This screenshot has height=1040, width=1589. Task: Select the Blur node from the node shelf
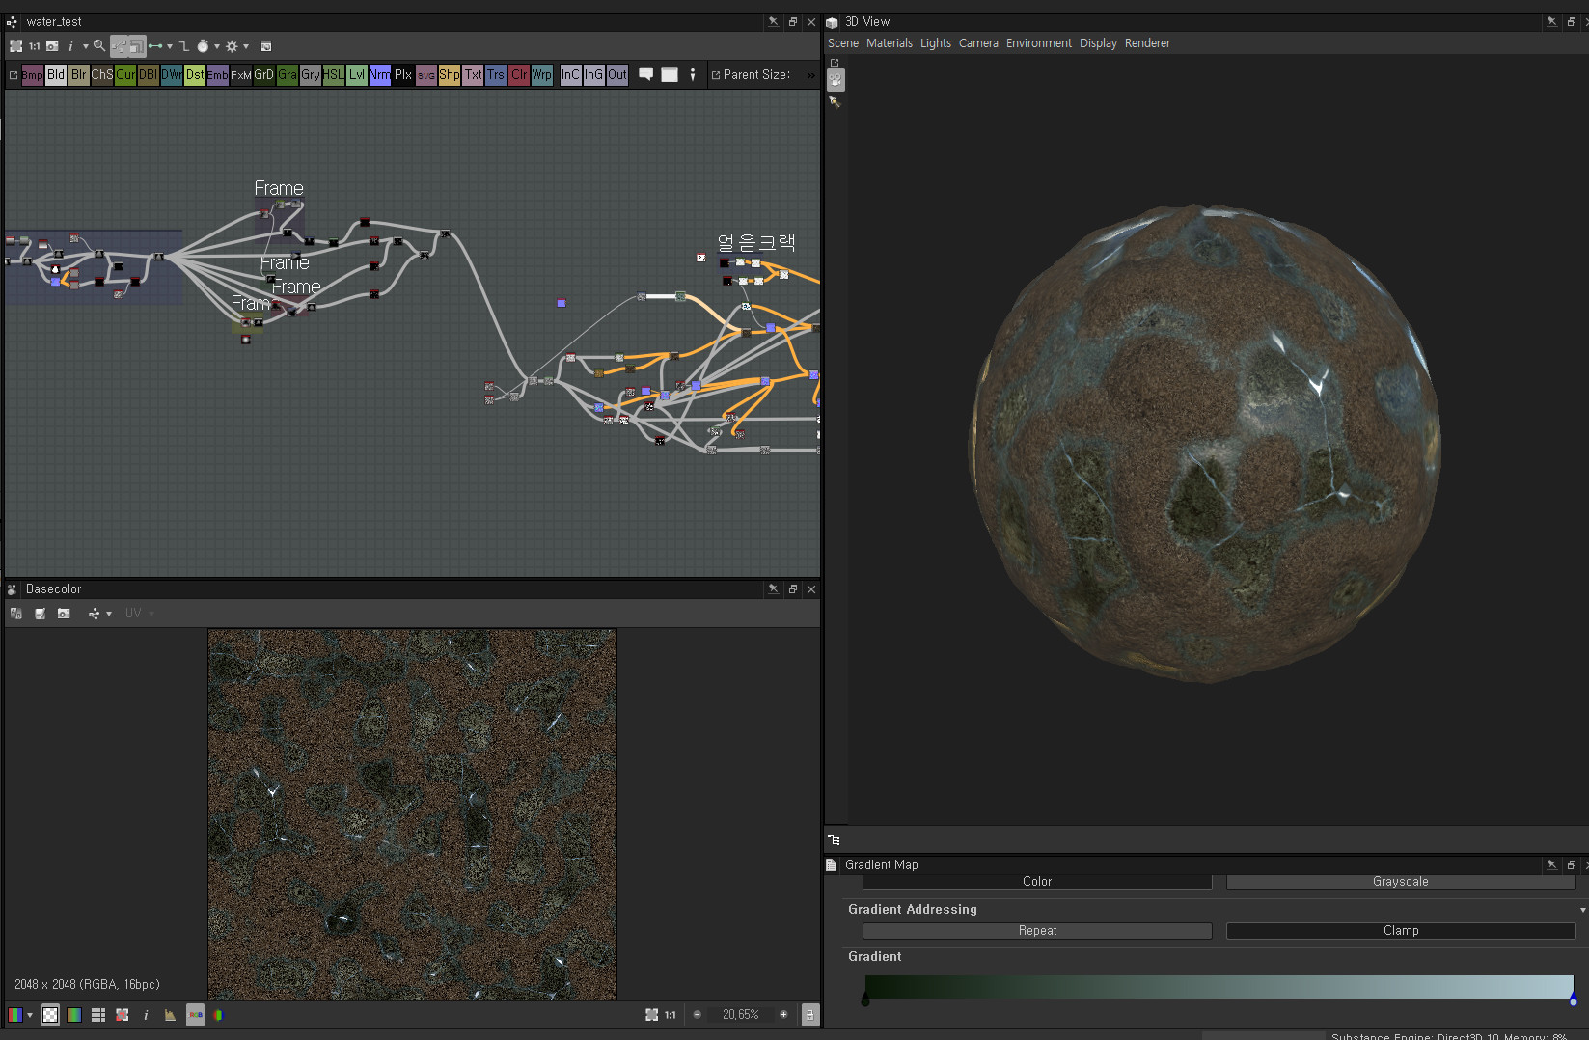tap(78, 74)
